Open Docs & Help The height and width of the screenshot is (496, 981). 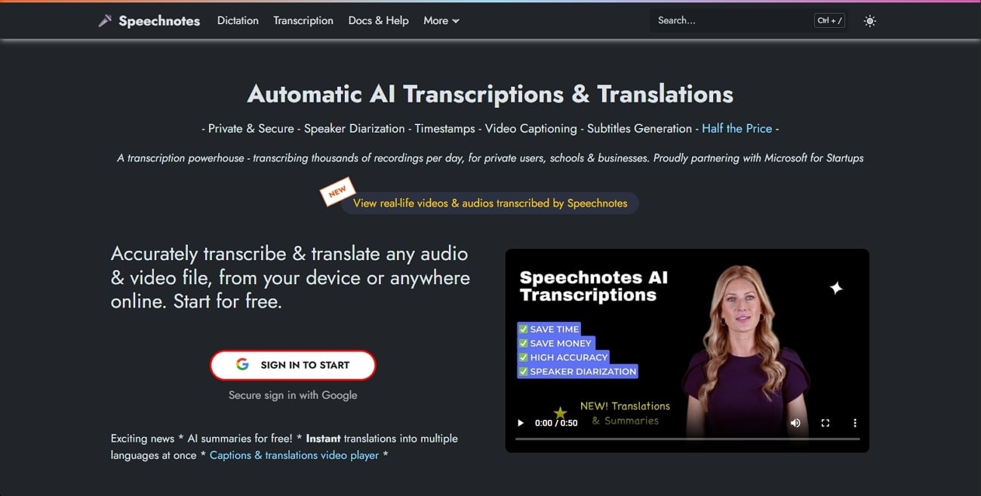(378, 20)
